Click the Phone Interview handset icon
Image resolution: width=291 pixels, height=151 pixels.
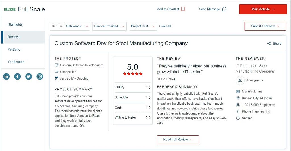pos(238,111)
